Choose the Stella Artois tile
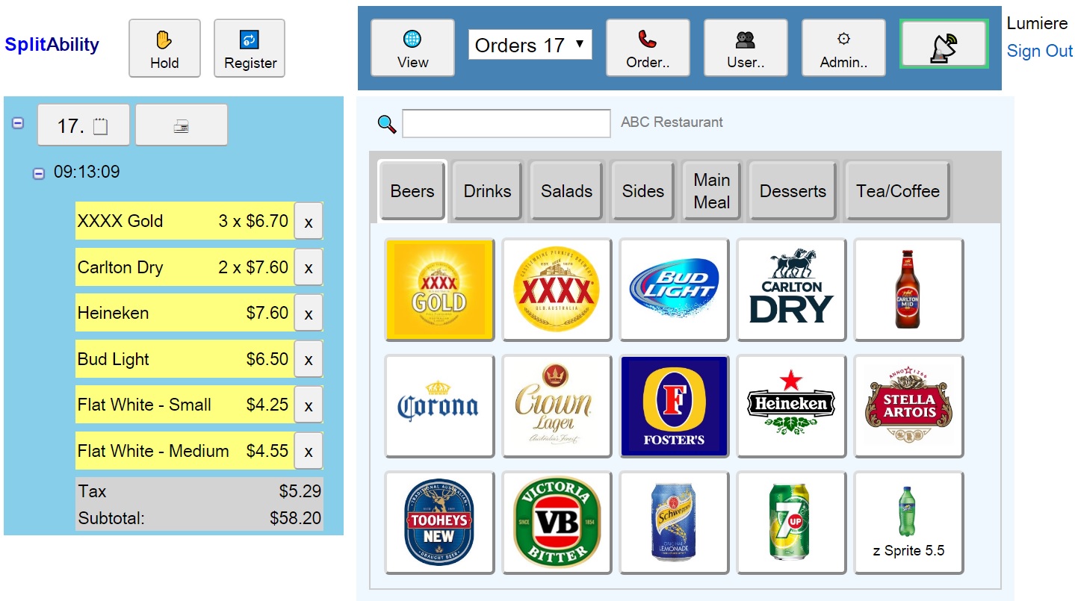Screen dimensions: 1075x601 tap(908, 406)
